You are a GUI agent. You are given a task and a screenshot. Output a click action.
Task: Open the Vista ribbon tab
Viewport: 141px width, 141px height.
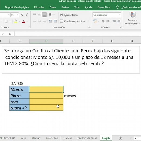77,7
